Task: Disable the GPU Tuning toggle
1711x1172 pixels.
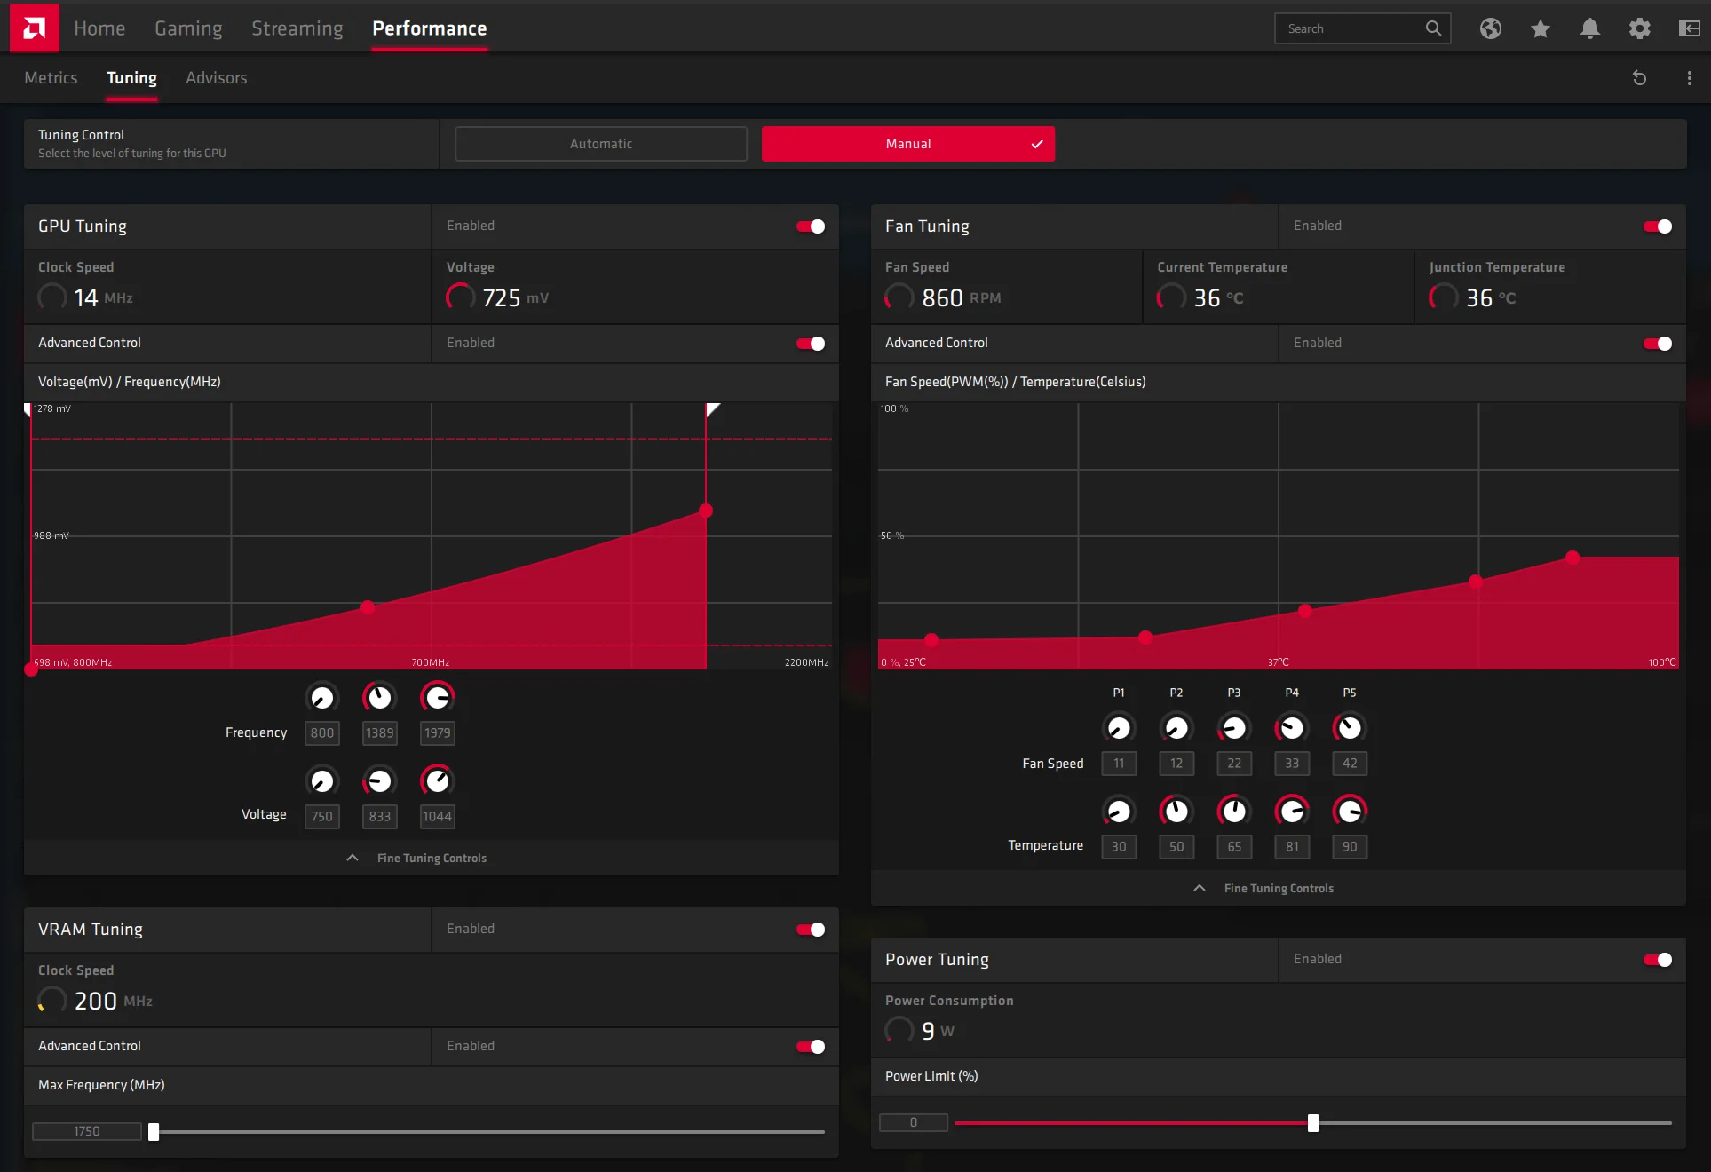Action: pyautogui.click(x=811, y=226)
